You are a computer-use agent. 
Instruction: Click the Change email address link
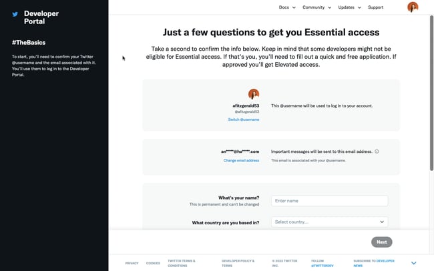[241, 161]
